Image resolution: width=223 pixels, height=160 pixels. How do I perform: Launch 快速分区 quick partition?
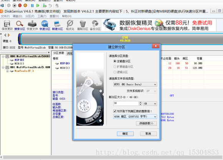point(45,25)
